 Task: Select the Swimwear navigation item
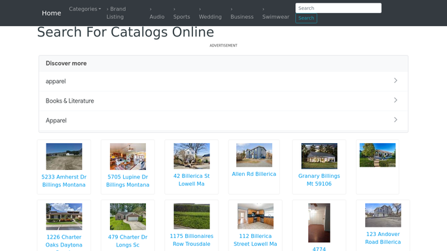(x=276, y=17)
